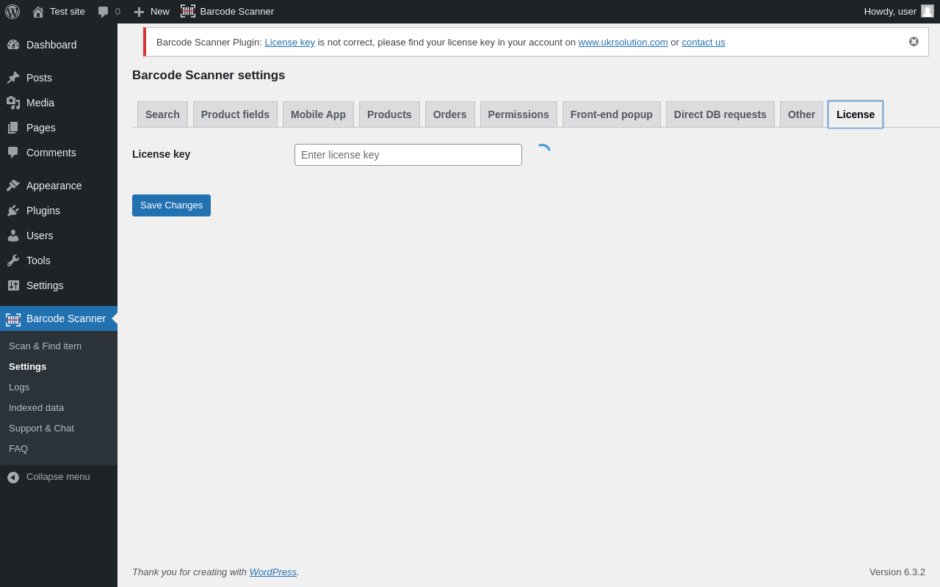The width and height of the screenshot is (940, 587).
Task: Click the Media icon in sidebar
Action: coord(13,103)
